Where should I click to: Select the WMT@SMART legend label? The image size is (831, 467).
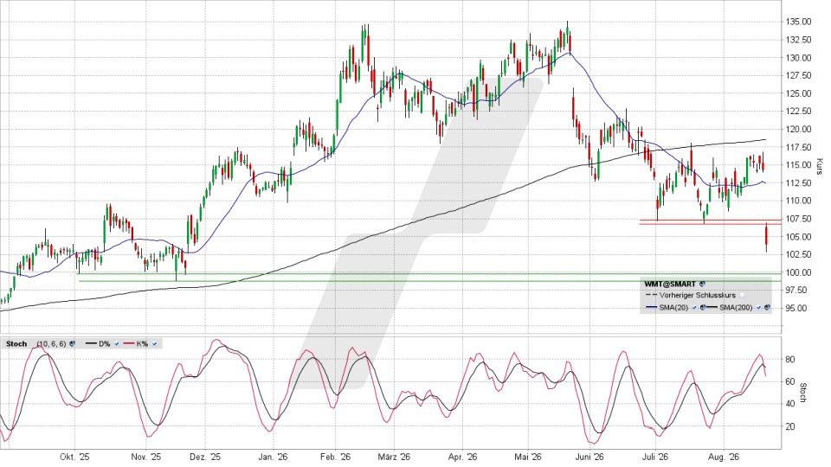point(670,285)
